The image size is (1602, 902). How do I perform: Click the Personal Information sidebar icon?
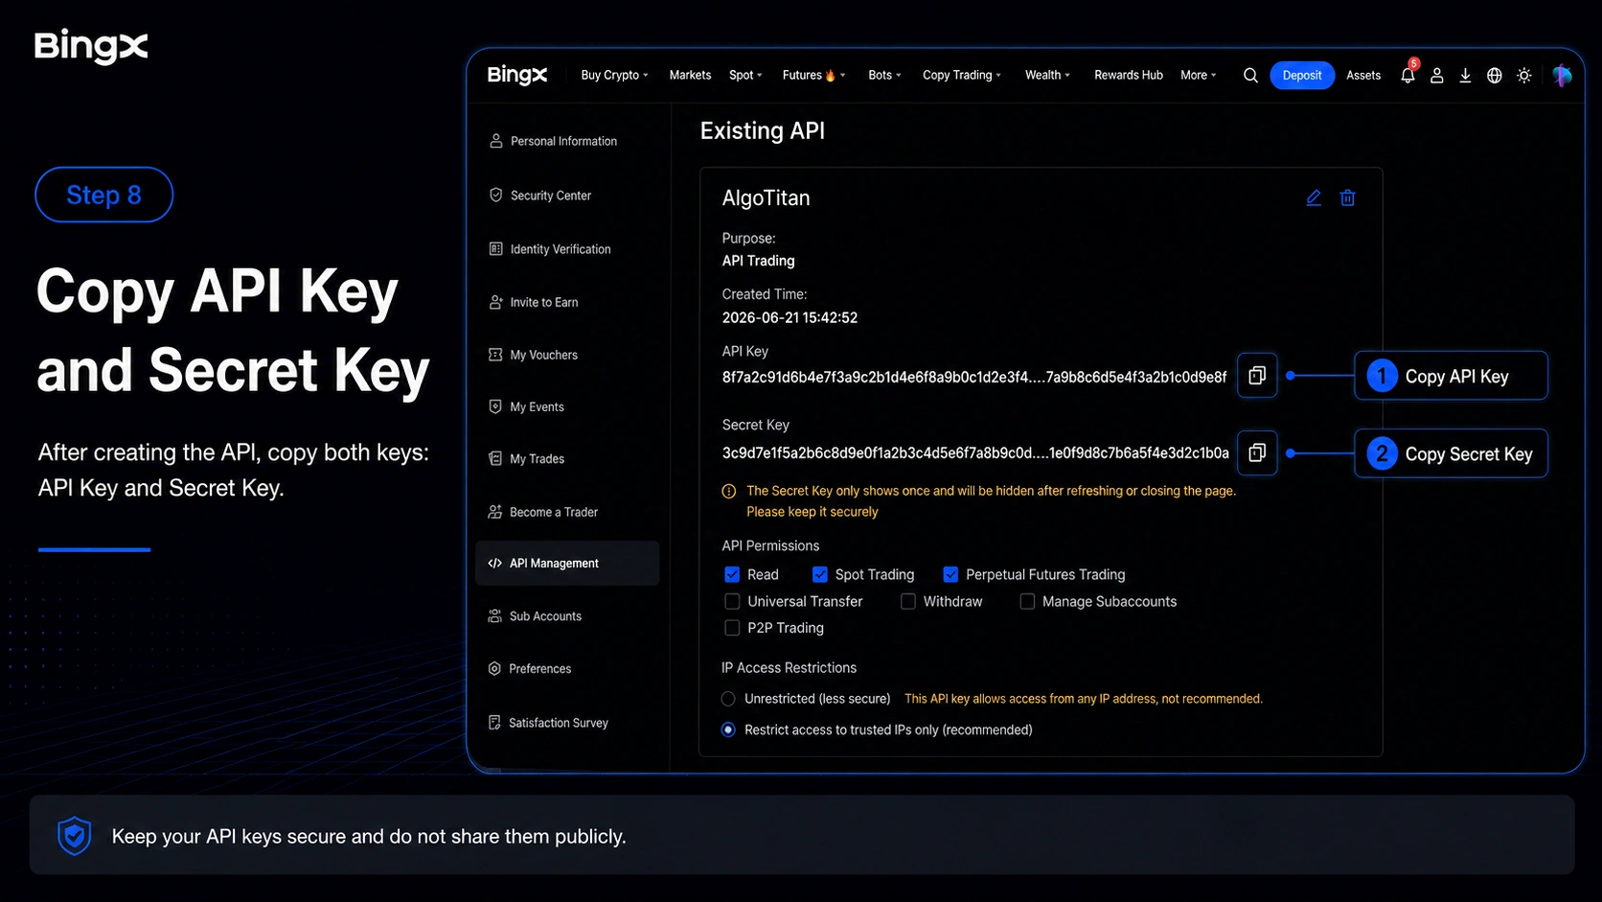point(496,141)
